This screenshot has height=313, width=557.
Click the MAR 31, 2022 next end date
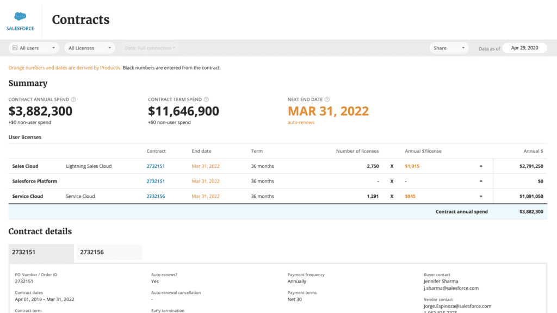(328, 111)
